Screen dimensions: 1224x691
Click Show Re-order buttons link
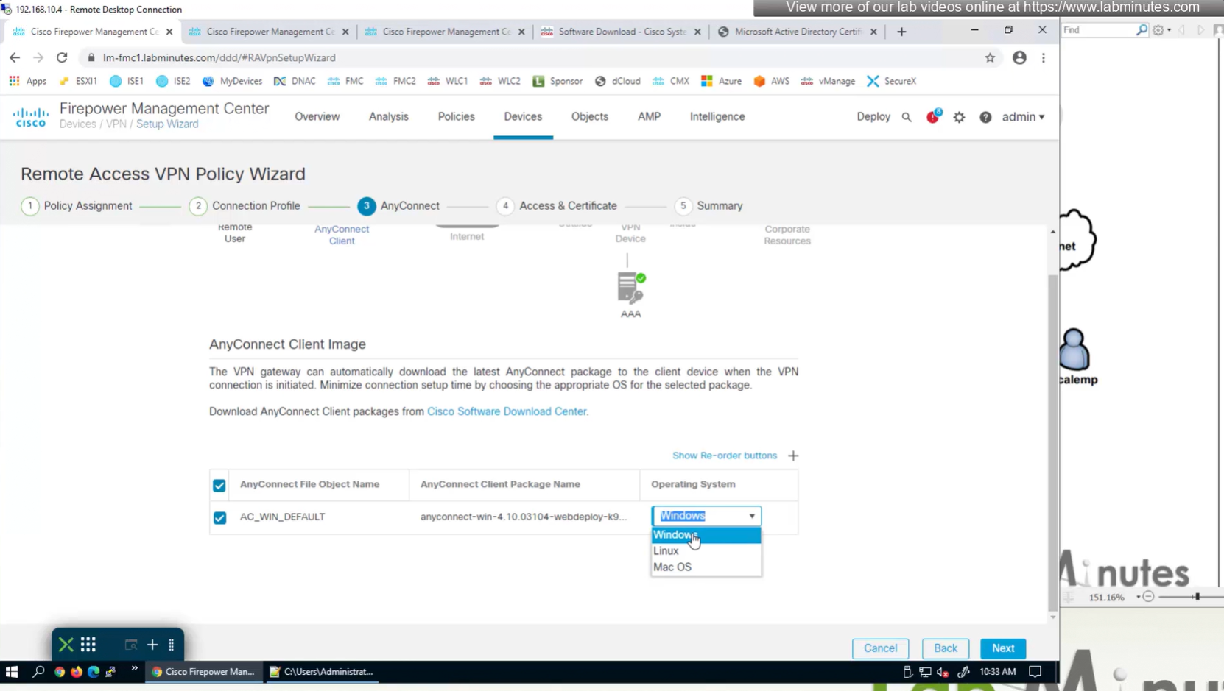(724, 456)
